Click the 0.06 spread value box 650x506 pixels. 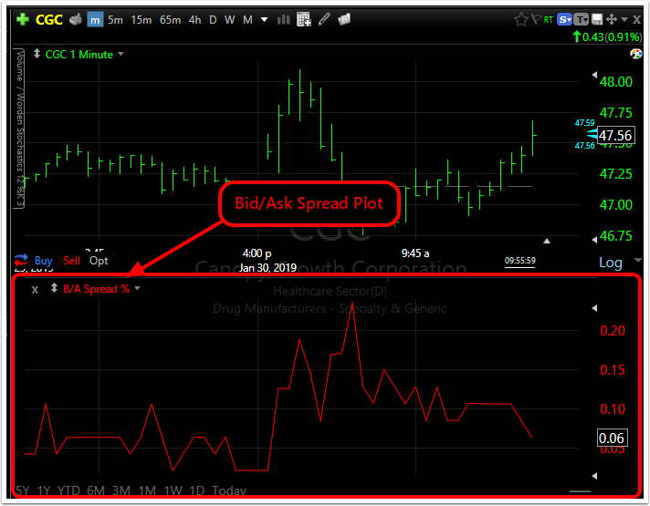pos(612,438)
